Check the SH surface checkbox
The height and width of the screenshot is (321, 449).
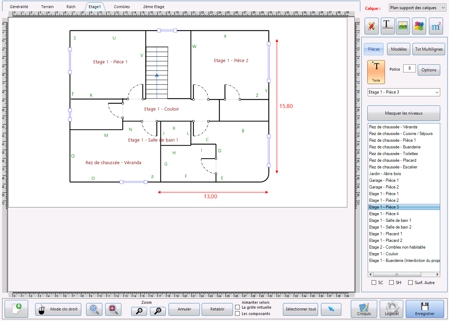[391, 283]
